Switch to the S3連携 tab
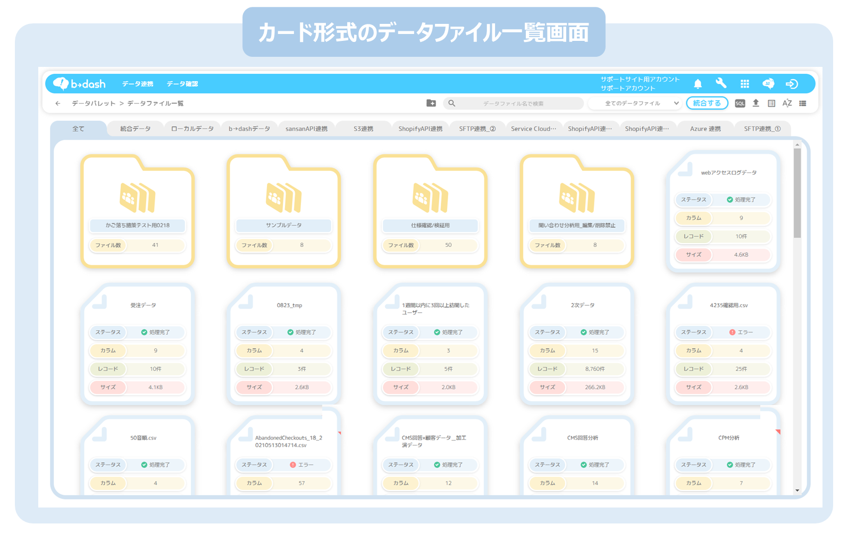This screenshot has width=848, height=533. [x=364, y=129]
